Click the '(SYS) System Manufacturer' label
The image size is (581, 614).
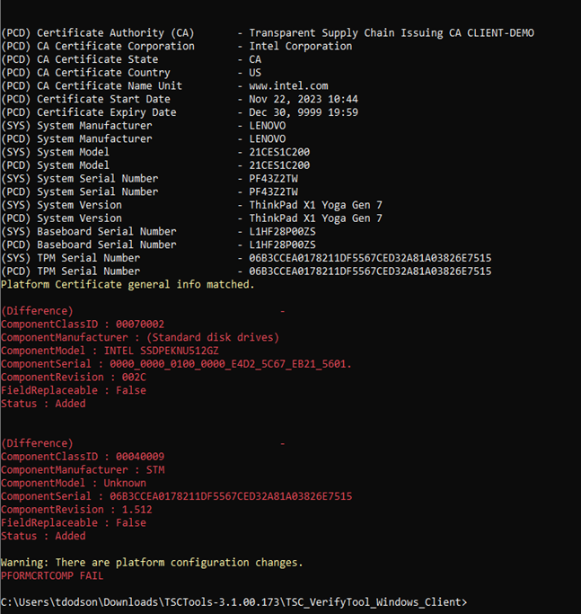76,126
